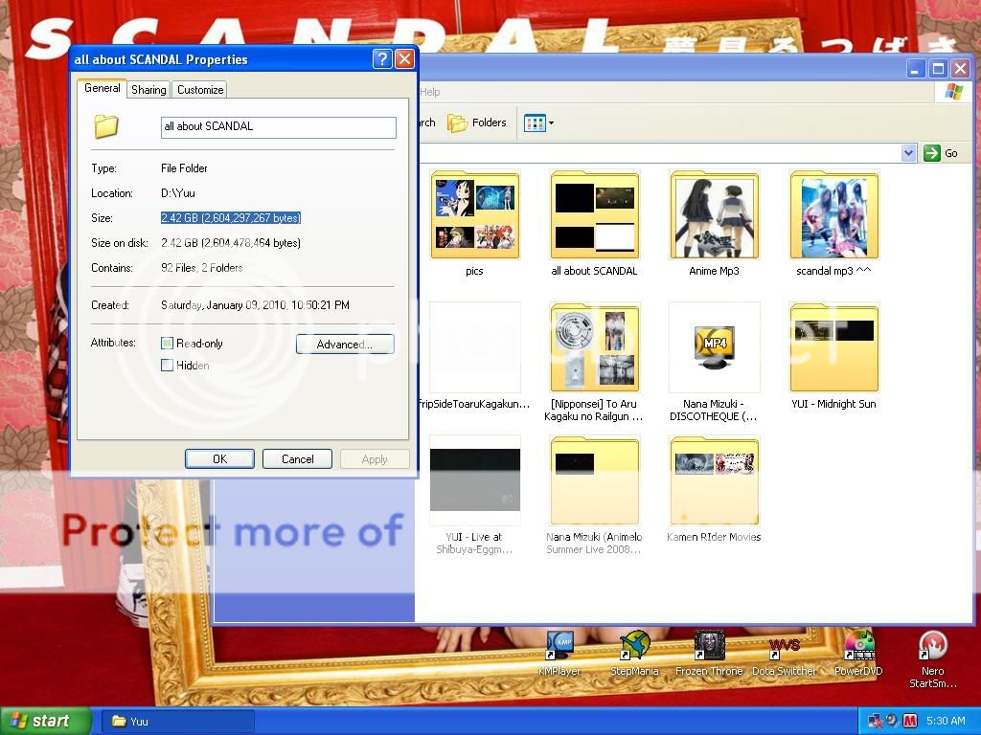The width and height of the screenshot is (981, 735).
Task: Open the Help menu in Explorer
Action: (430, 92)
